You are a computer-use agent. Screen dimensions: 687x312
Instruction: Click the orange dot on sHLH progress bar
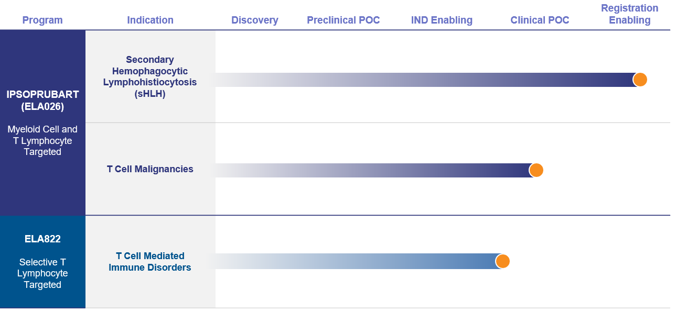640,80
